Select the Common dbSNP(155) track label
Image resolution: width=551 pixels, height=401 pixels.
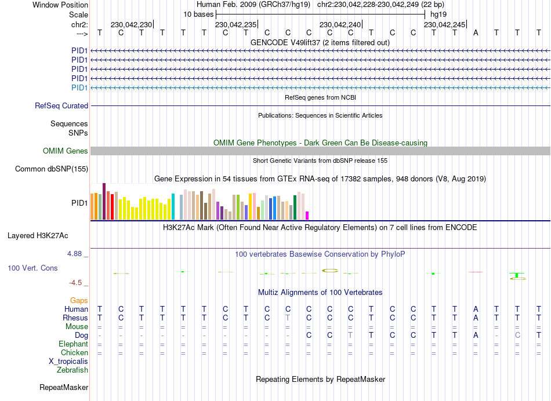click(x=52, y=169)
